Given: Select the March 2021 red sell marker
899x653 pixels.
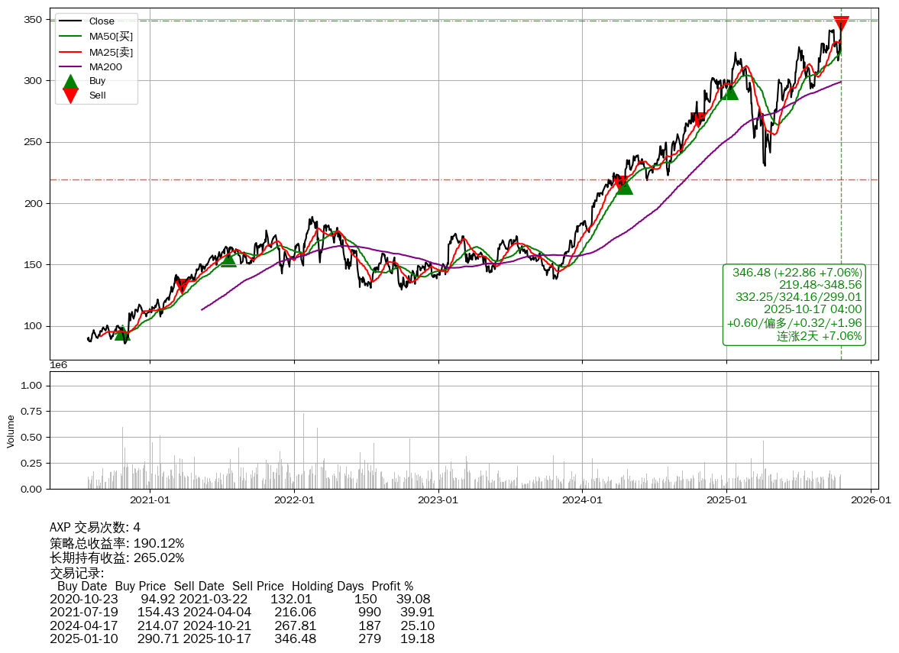Looking at the screenshot, I should point(182,286).
